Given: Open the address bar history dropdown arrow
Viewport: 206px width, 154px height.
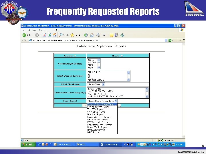Looking at the screenshot, I should (166, 40).
